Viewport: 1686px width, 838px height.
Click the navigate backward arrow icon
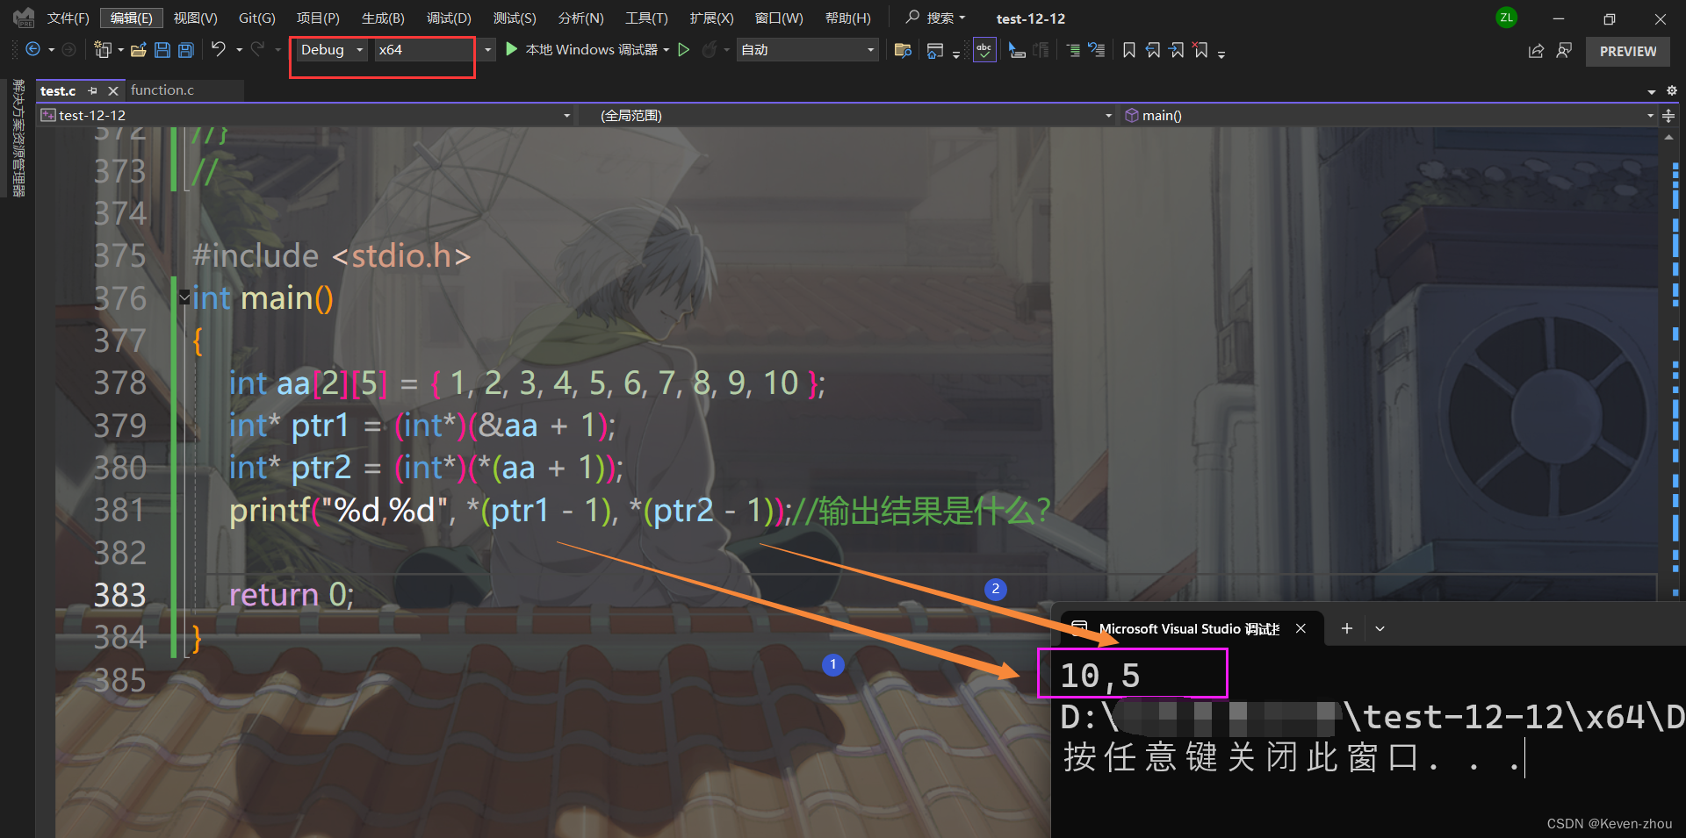[x=33, y=50]
